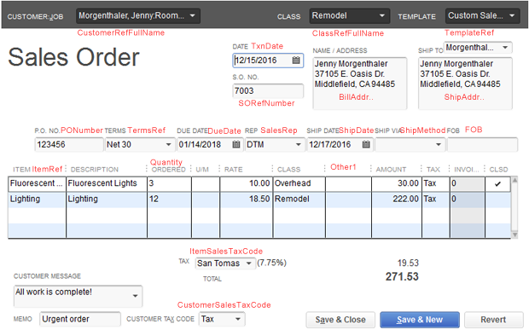Click the total amount 271.53
529x330 pixels.
[x=402, y=277]
